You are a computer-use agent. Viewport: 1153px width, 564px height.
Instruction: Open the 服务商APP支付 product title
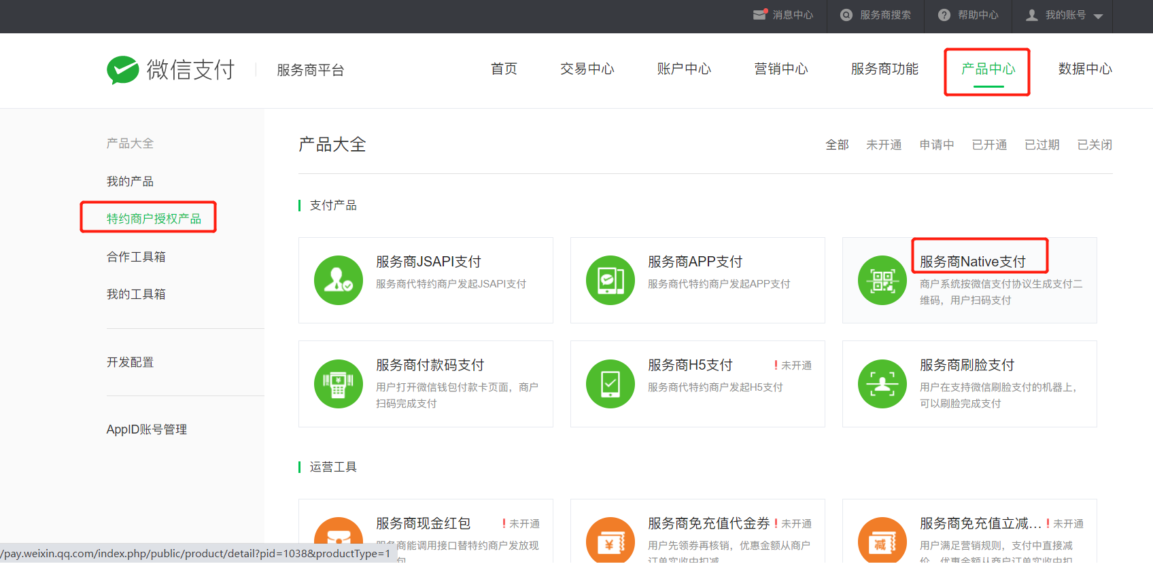coord(695,262)
